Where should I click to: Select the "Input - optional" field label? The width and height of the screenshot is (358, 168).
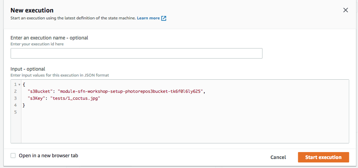pyautogui.click(x=28, y=69)
